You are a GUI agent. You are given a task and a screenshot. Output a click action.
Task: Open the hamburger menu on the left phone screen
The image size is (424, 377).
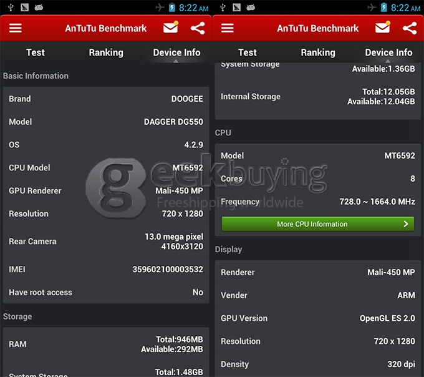16,29
